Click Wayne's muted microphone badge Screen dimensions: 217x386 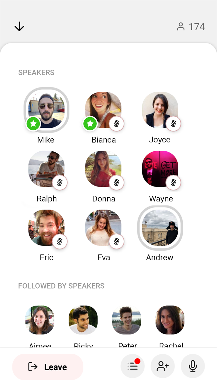(173, 183)
